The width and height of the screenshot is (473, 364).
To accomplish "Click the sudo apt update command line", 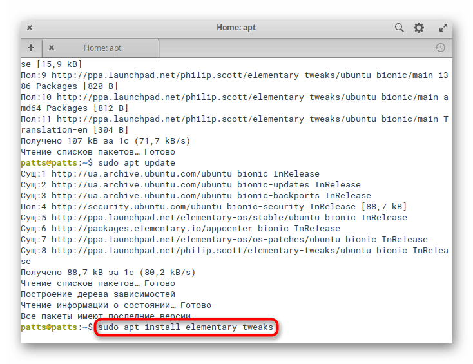I will pyautogui.click(x=137, y=163).
